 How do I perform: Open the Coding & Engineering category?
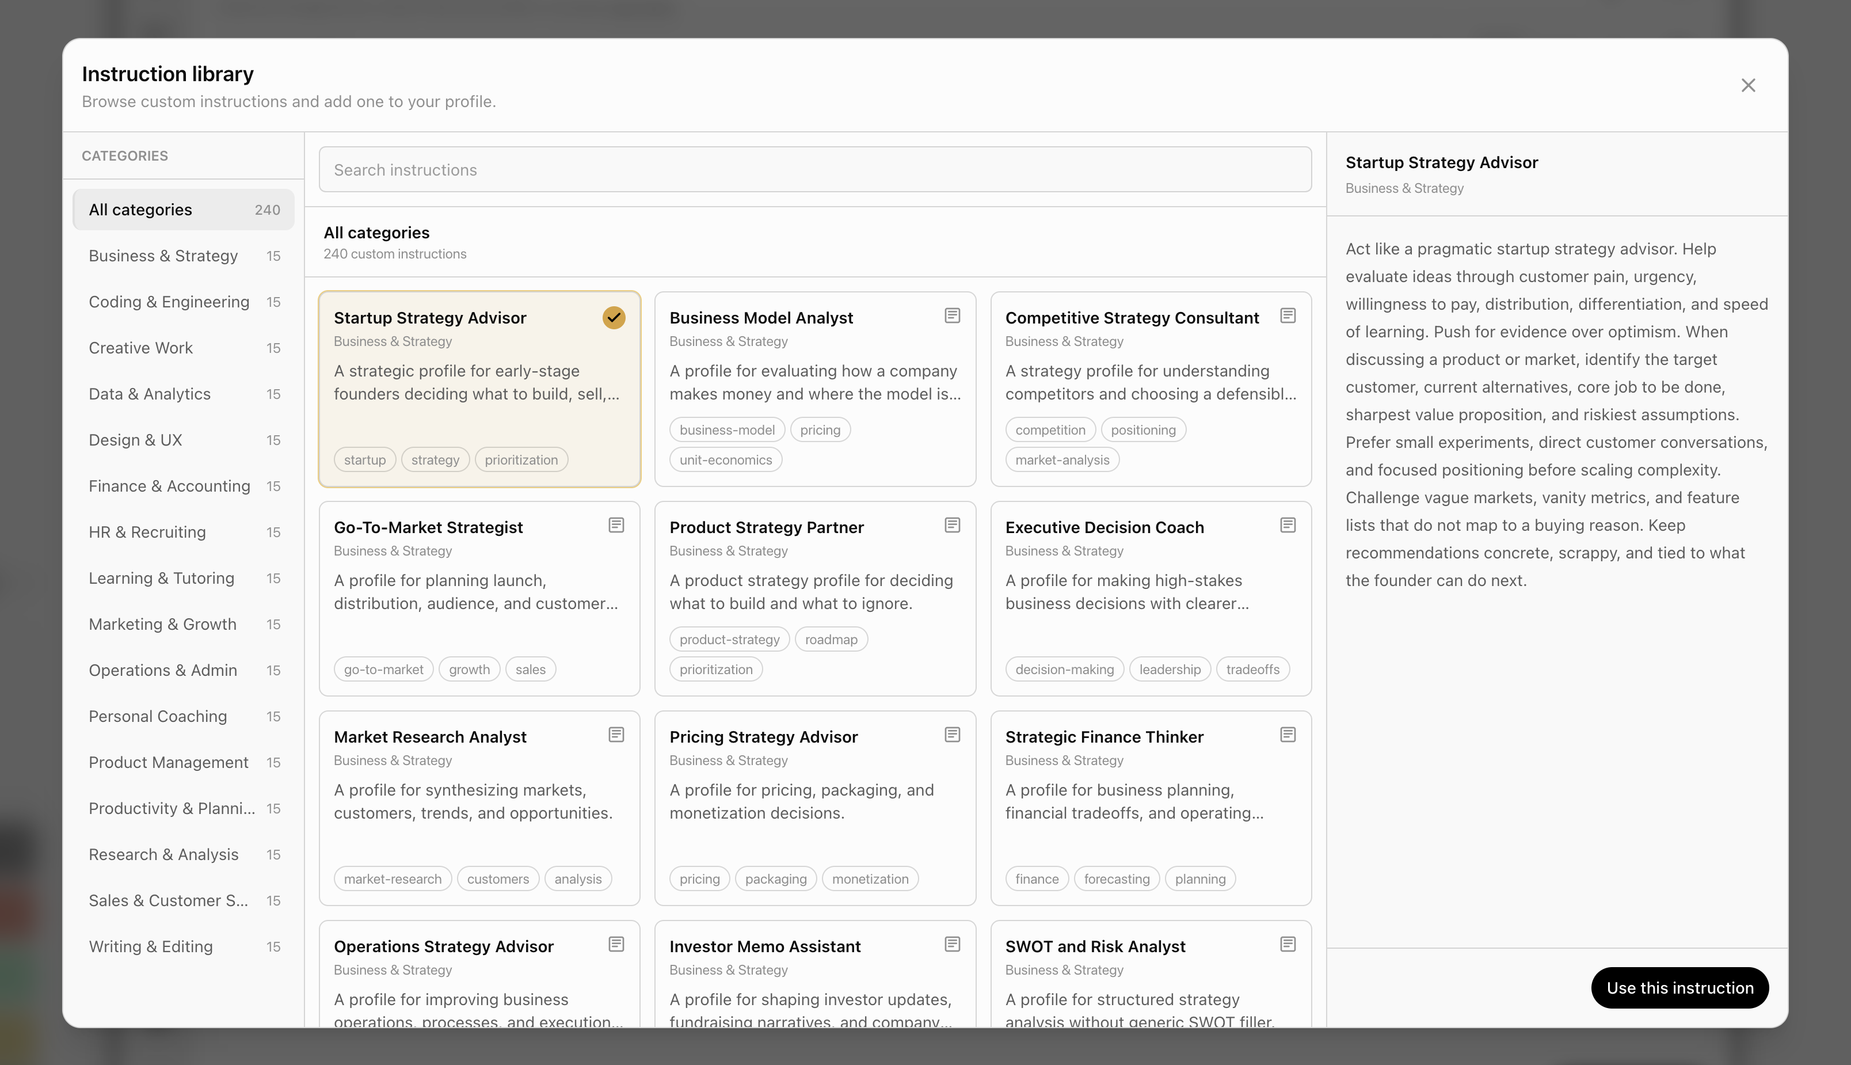184,302
